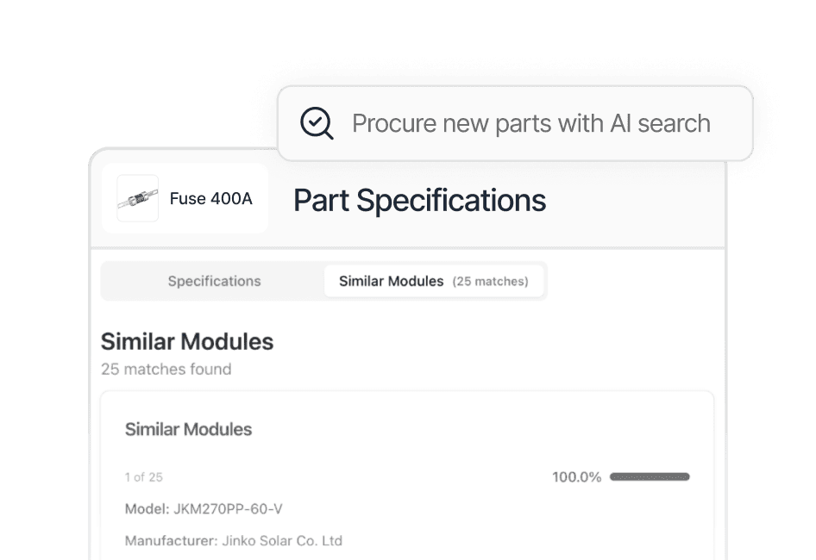The image size is (816, 560).
Task: Click the "25 matches found" subtitle
Action: click(x=166, y=370)
